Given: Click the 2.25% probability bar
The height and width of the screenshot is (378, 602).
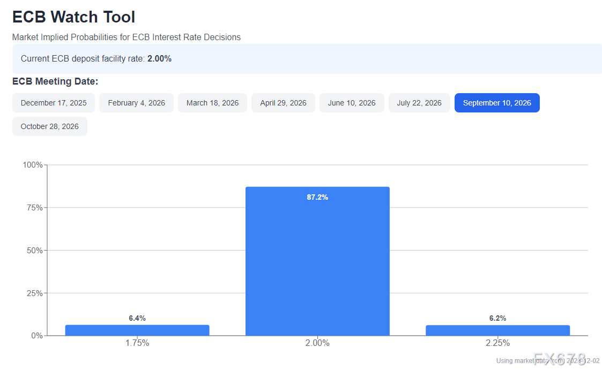Looking at the screenshot, I should (x=497, y=330).
